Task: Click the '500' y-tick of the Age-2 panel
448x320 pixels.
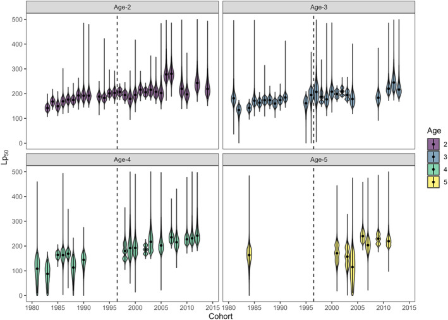Action: pos(18,19)
